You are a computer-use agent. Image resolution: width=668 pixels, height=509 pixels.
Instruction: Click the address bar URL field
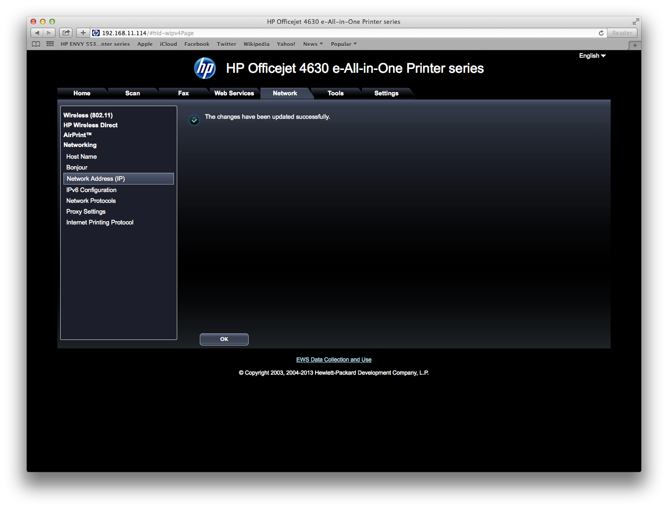348,33
